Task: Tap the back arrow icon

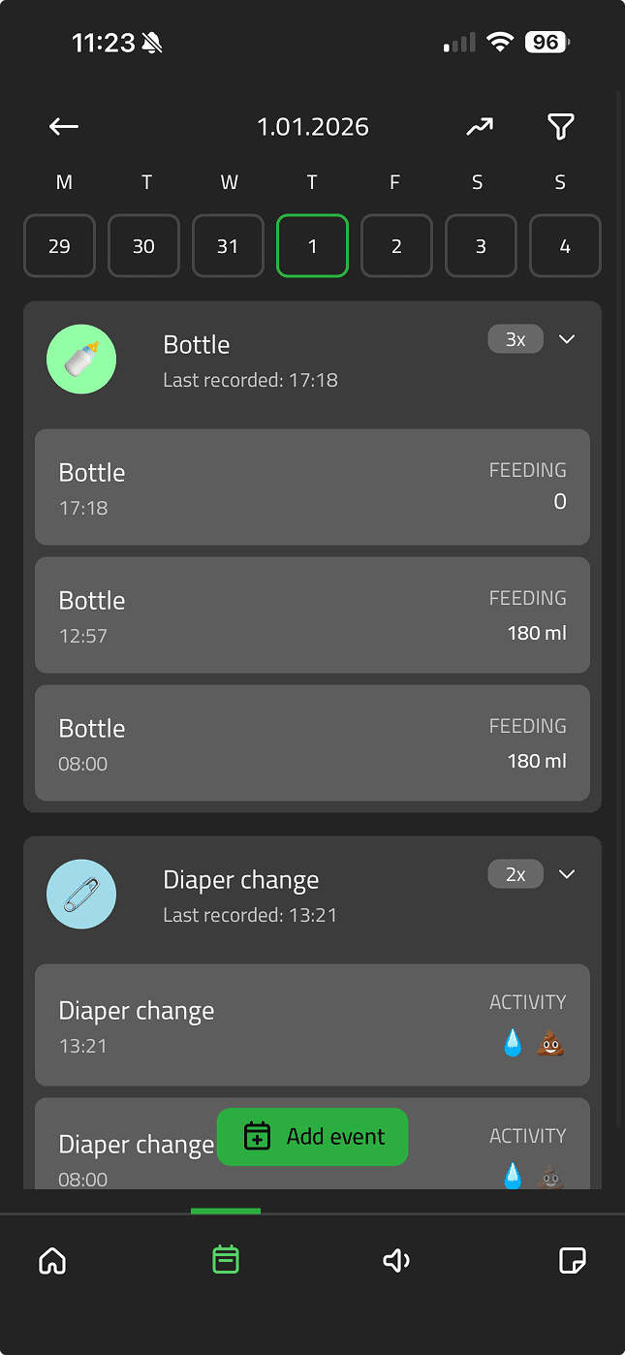Action: (64, 127)
